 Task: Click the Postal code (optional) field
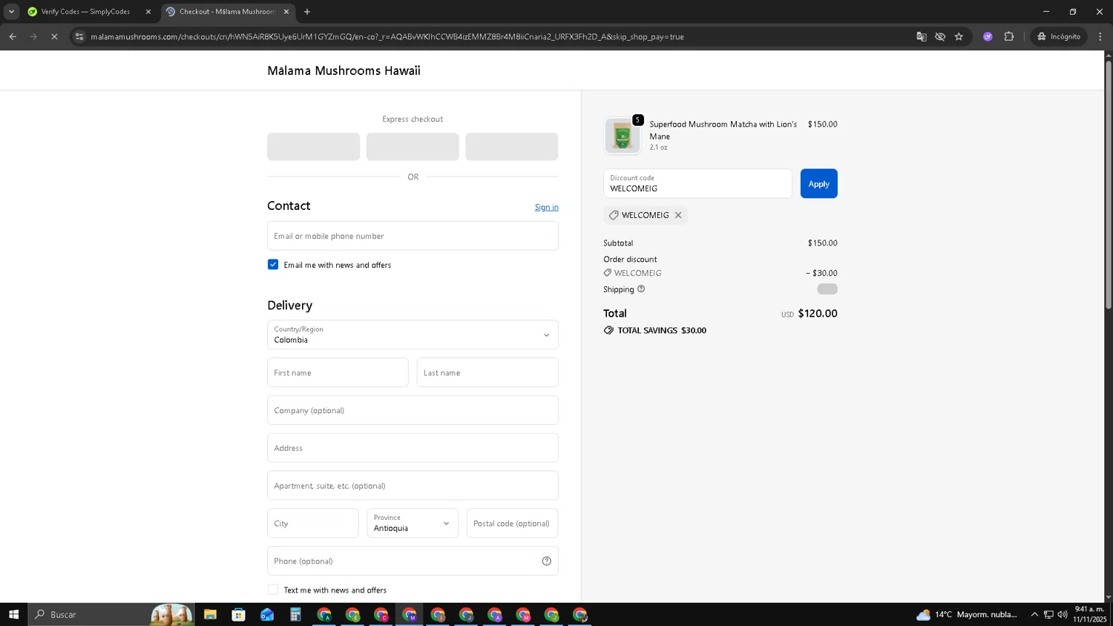click(x=512, y=523)
